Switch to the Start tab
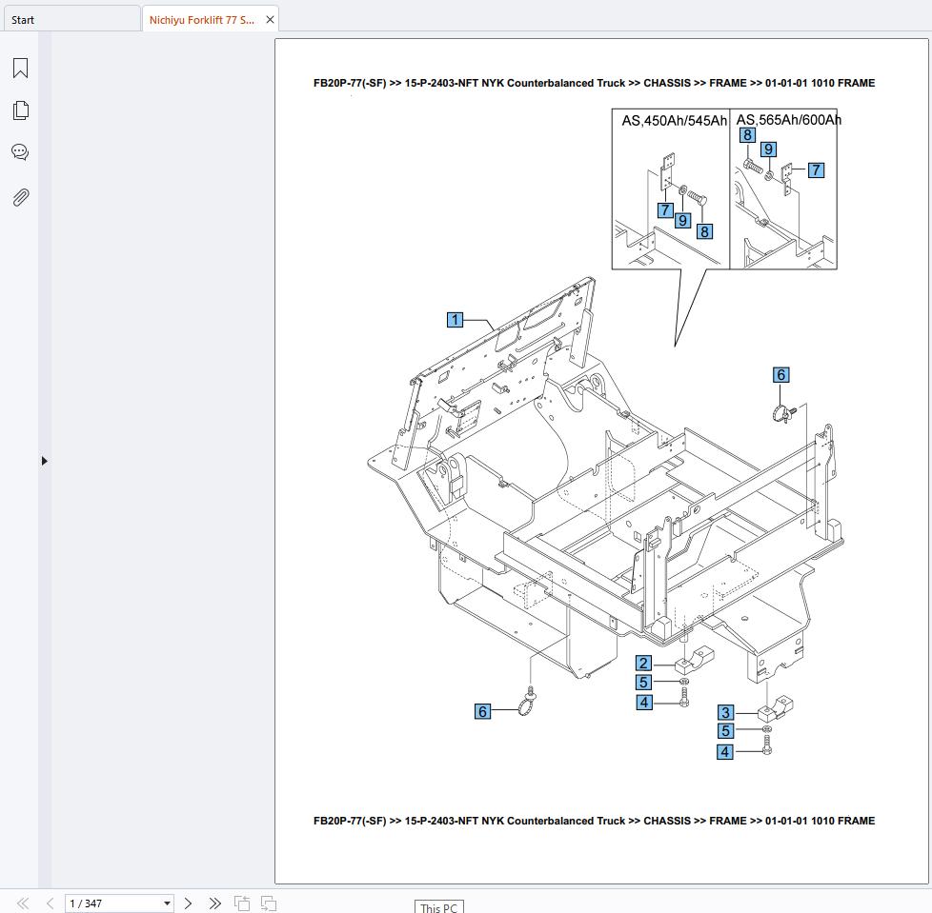 (x=71, y=20)
